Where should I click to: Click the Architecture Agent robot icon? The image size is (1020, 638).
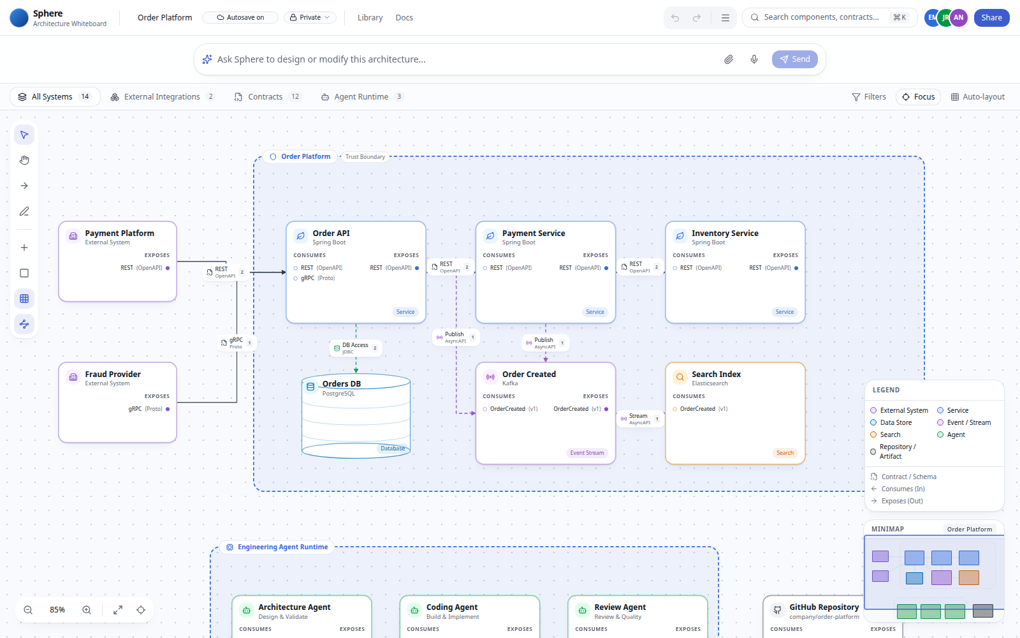[246, 611]
